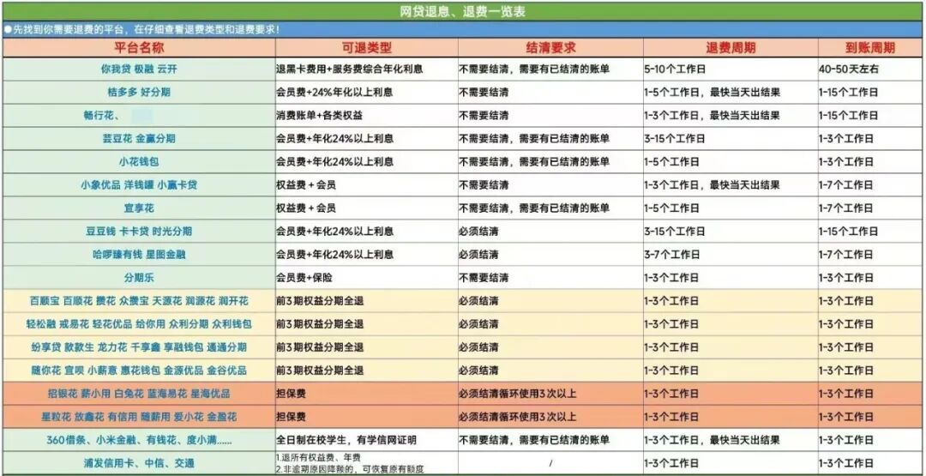Image resolution: width=926 pixels, height=476 pixels.
Task: Click the platform row starting with '纷享贷 款款生'
Action: pyautogui.click(x=139, y=347)
